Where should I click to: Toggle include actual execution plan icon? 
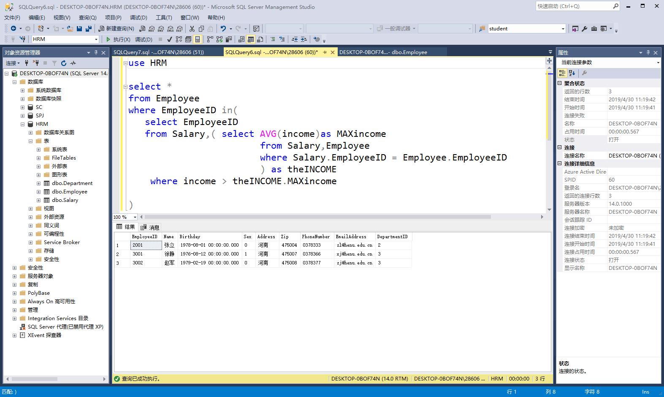[210, 39]
